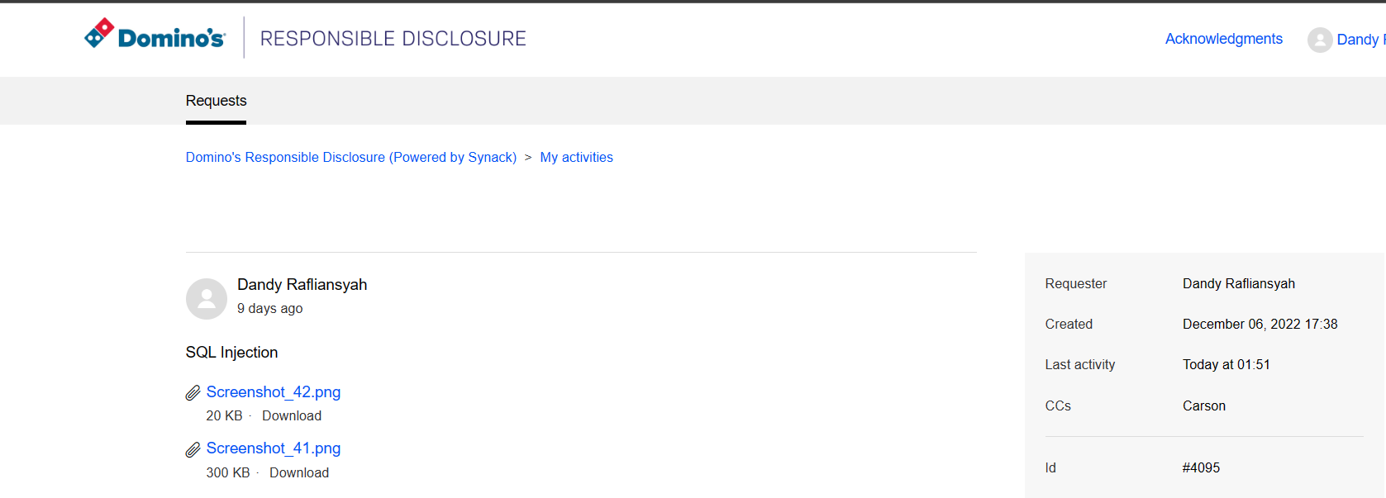Open the Acknowledgments link

click(1223, 39)
